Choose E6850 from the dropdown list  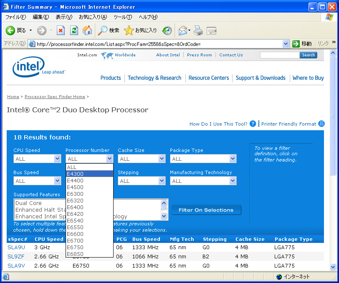click(x=89, y=254)
